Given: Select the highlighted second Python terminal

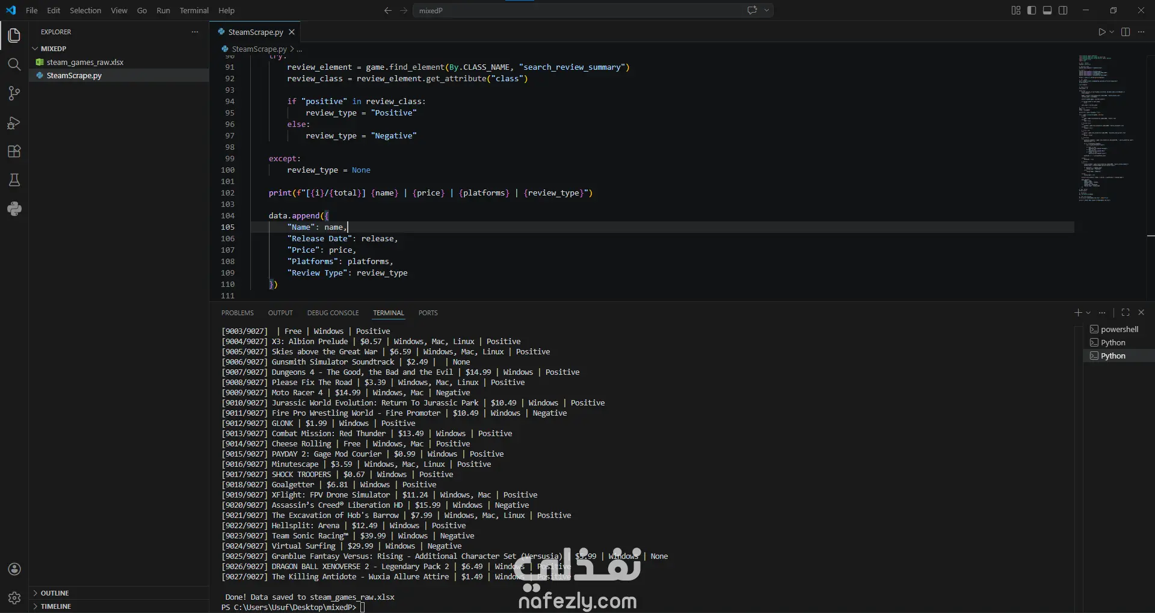Looking at the screenshot, I should pos(1120,356).
